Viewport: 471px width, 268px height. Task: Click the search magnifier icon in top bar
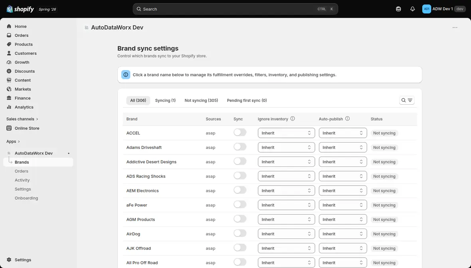click(139, 9)
